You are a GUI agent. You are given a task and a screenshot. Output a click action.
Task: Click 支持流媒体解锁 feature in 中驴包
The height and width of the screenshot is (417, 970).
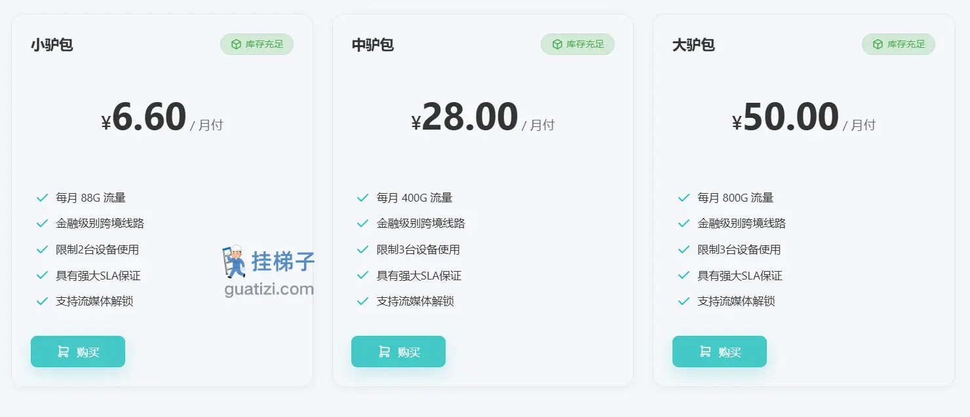[x=416, y=301]
